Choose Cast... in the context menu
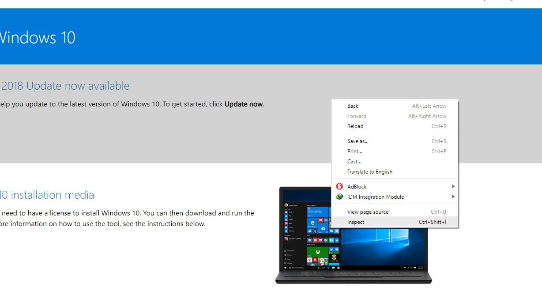 tap(395, 162)
